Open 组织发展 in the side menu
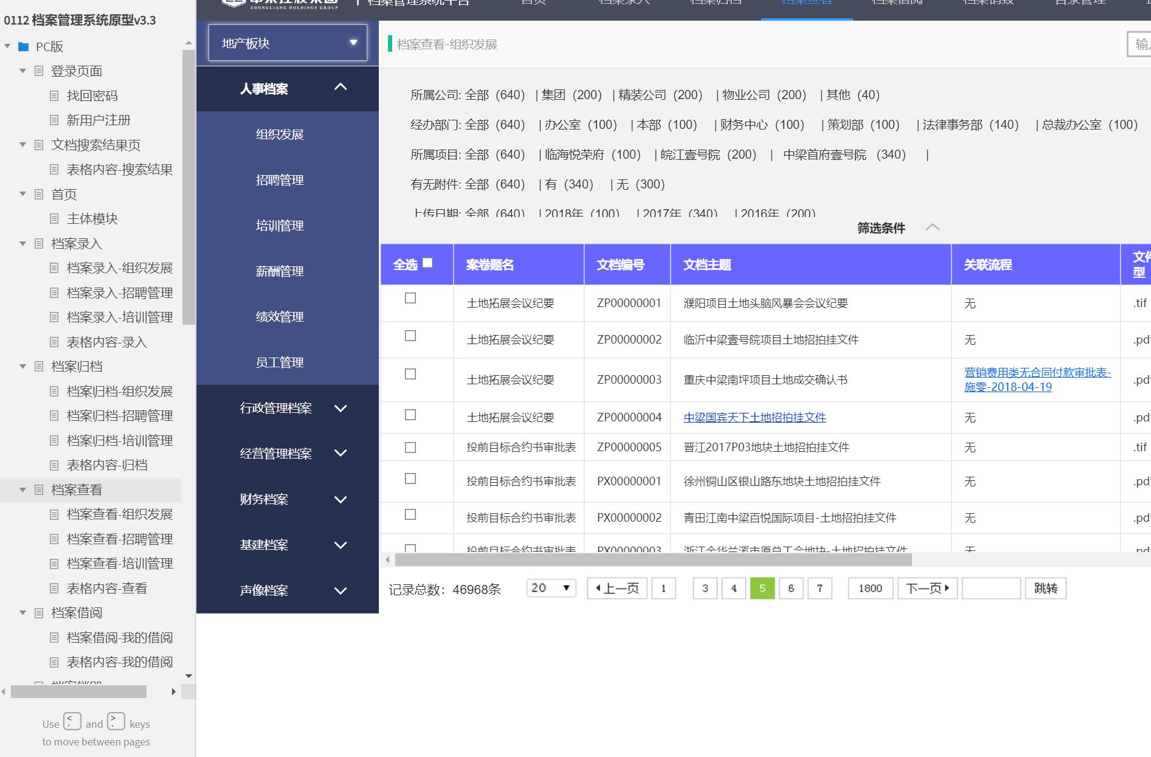 (280, 134)
